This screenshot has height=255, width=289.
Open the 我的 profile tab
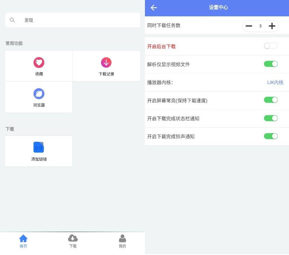(122, 241)
